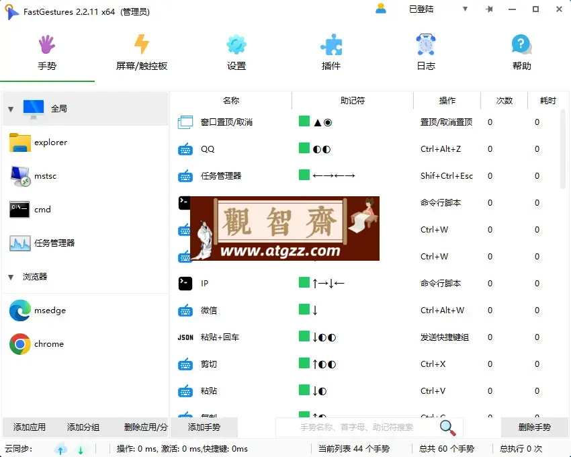Open the 已登陆 account dropdown arrow

point(465,9)
